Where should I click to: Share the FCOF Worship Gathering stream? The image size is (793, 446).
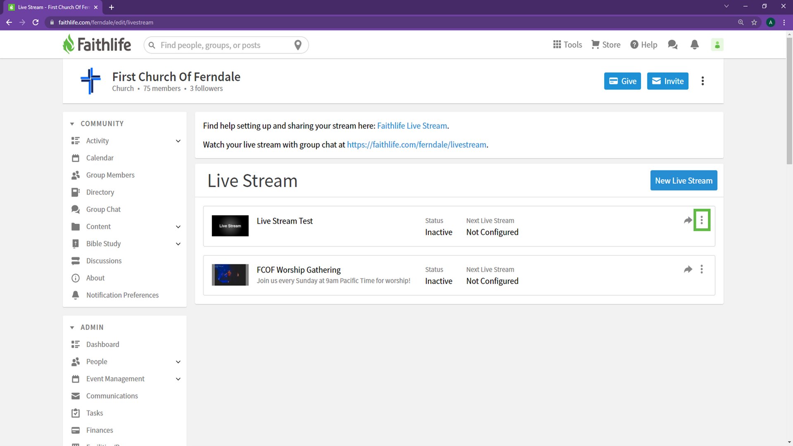tap(688, 269)
